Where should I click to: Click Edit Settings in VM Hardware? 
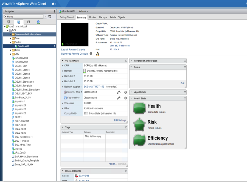pyautogui.click(x=120, y=120)
